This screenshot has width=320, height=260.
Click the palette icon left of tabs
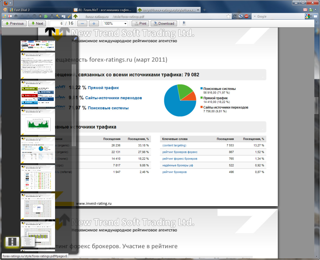(5, 10)
